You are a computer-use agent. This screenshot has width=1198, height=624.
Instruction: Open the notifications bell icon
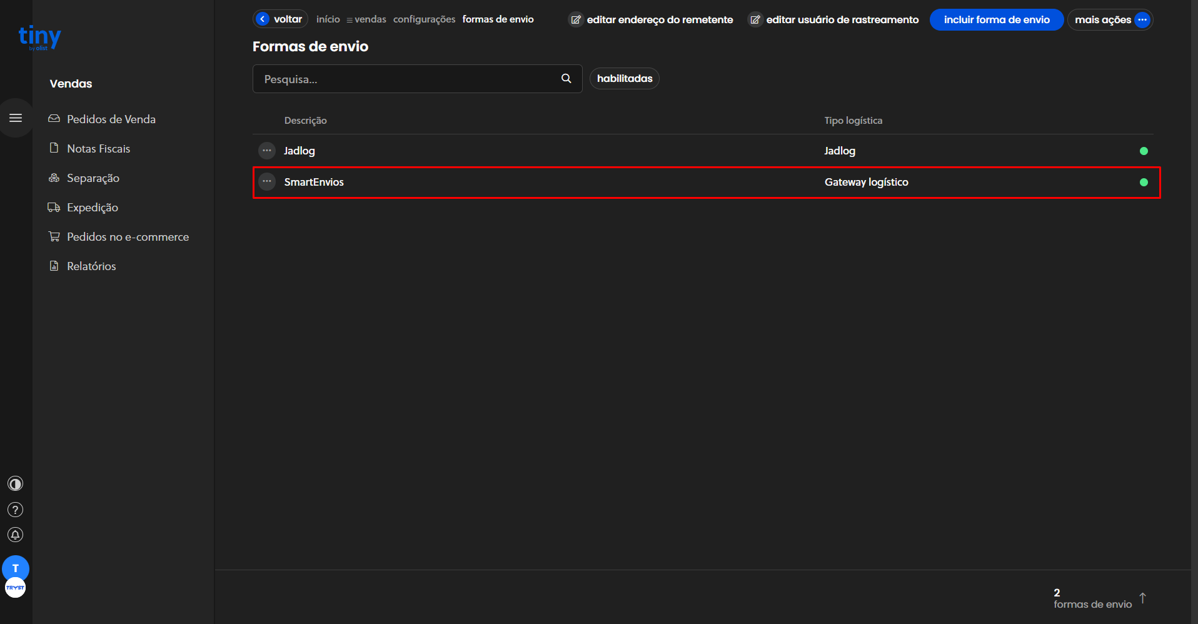point(15,535)
